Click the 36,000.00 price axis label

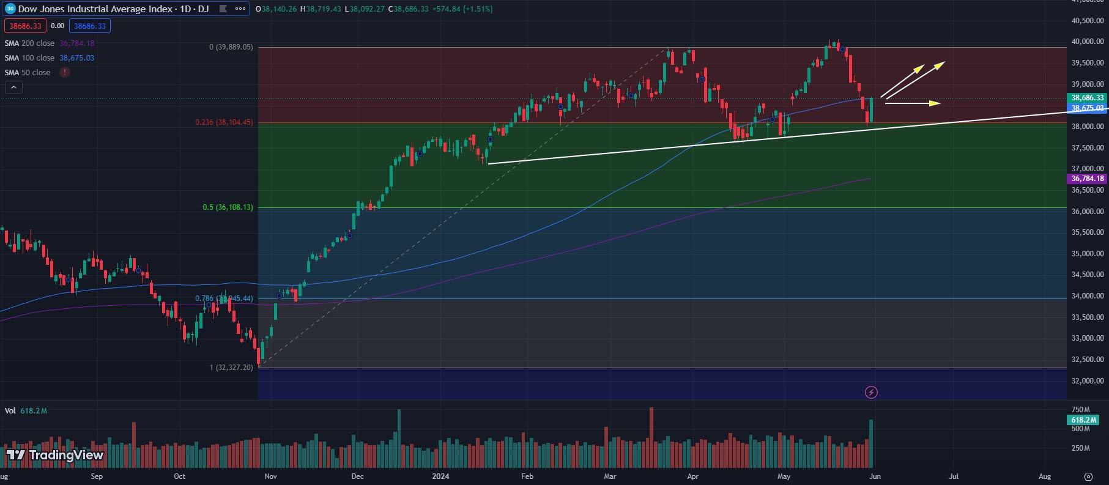click(x=1088, y=212)
